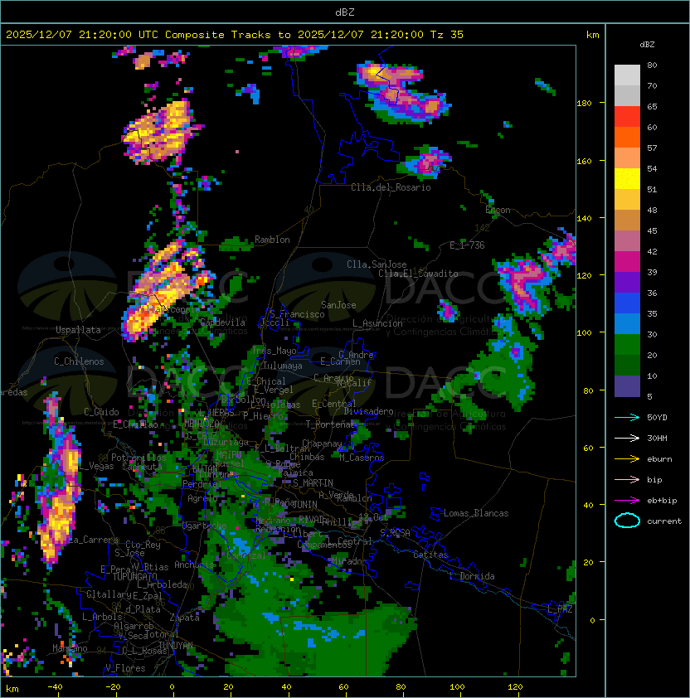The width and height of the screenshot is (690, 698).
Task: Click the 'current' legend label
Action: point(664,521)
